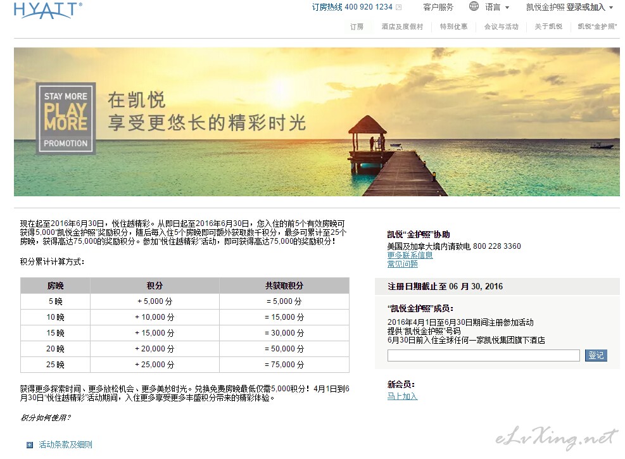Click the cell = 50,000 分
Screen dimensions: 625x459
(x=284, y=349)
